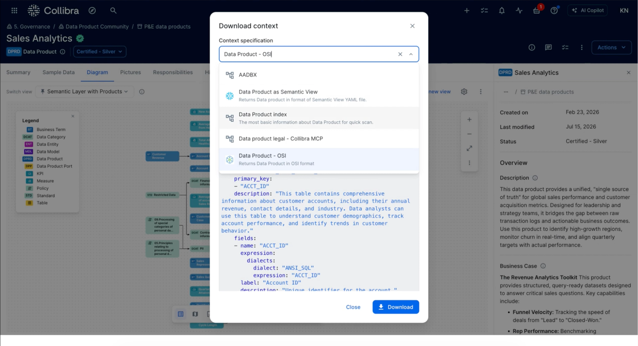Zoom in on the diagram
Image resolution: width=638 pixels, height=346 pixels.
coord(469,119)
